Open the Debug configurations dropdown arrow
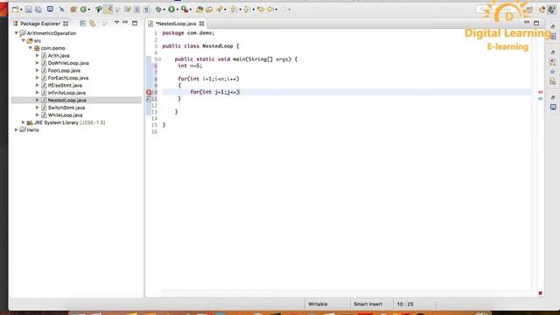Viewport: 560px width, 315px height. (164, 10)
